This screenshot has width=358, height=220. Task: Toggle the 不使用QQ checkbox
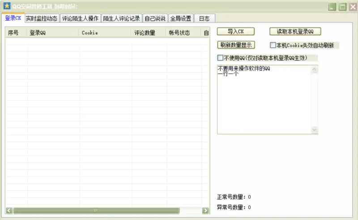(x=220, y=58)
